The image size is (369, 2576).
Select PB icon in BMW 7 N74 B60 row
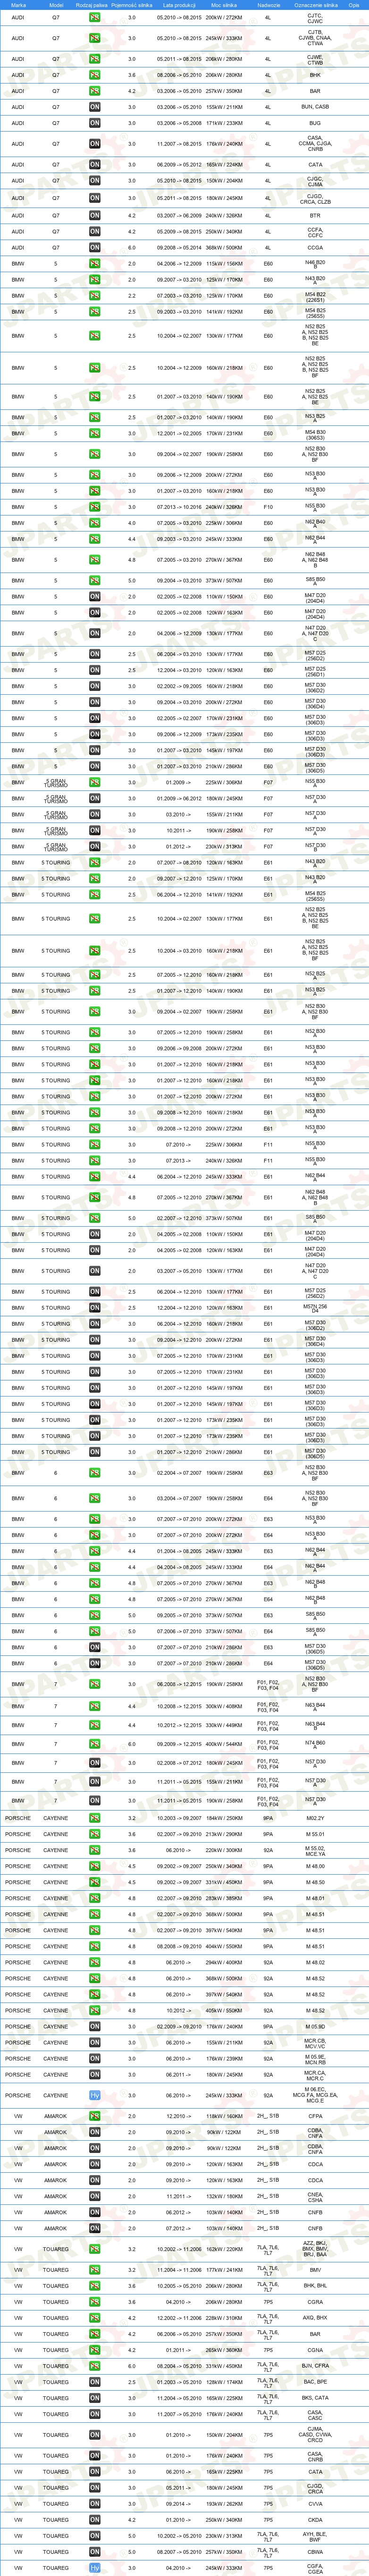point(95,1745)
